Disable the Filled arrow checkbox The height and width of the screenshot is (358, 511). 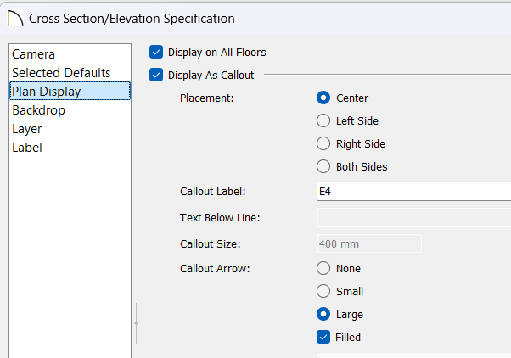tap(323, 337)
